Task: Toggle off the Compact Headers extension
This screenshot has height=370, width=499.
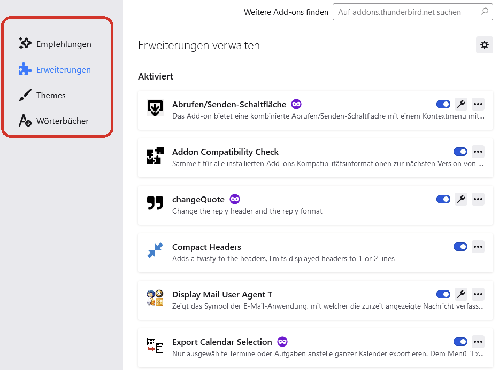Action: click(x=460, y=247)
